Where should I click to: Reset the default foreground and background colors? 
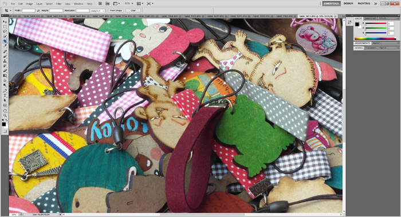pos(3,120)
